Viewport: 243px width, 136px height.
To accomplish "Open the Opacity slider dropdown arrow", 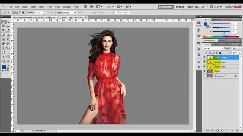I will coord(240,48).
